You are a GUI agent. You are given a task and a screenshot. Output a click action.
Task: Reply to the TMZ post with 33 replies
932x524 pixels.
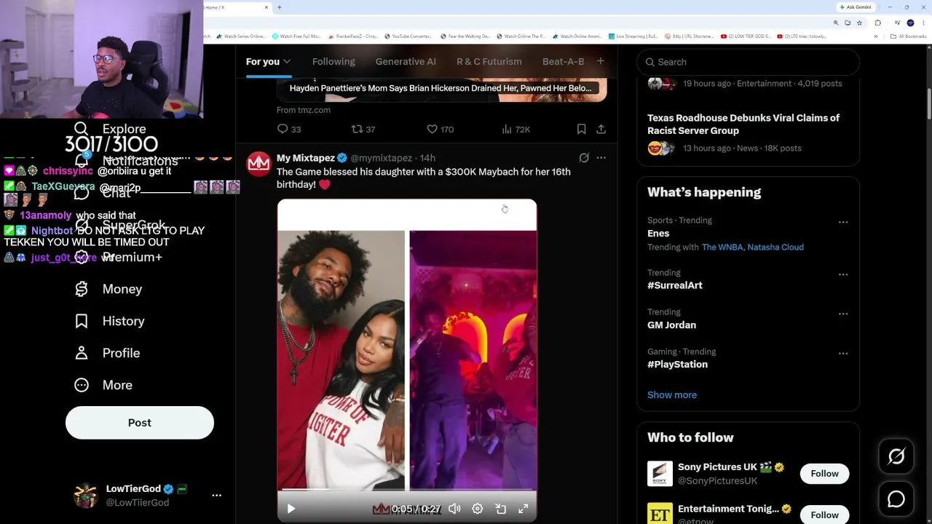click(289, 129)
